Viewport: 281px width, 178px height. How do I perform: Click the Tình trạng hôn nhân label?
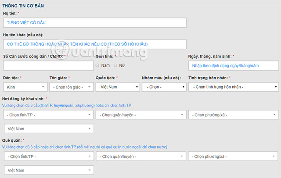coord(208,78)
